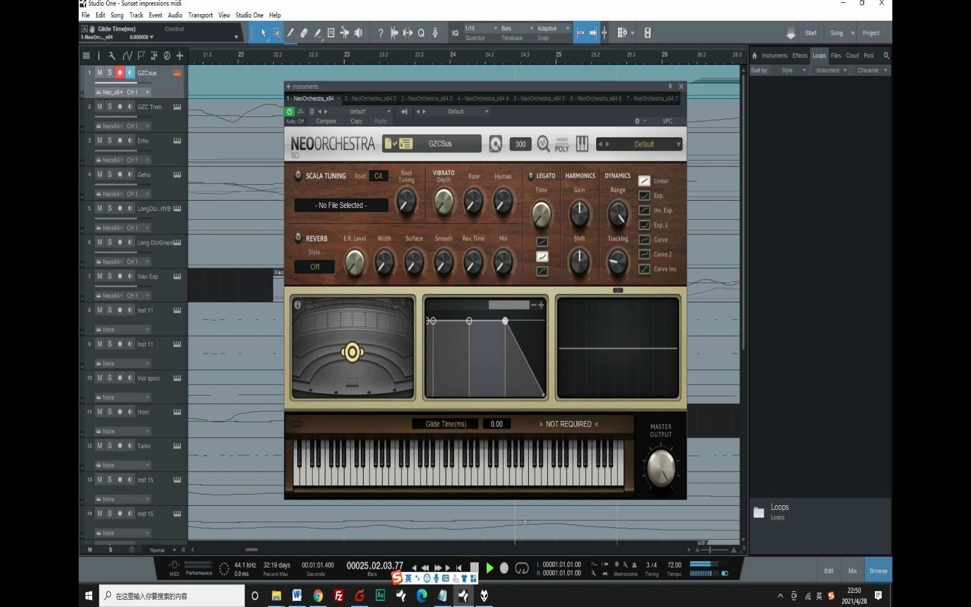Viewport: 971px width, 607px height.
Task: Pin the Instruments window
Action: (670, 87)
